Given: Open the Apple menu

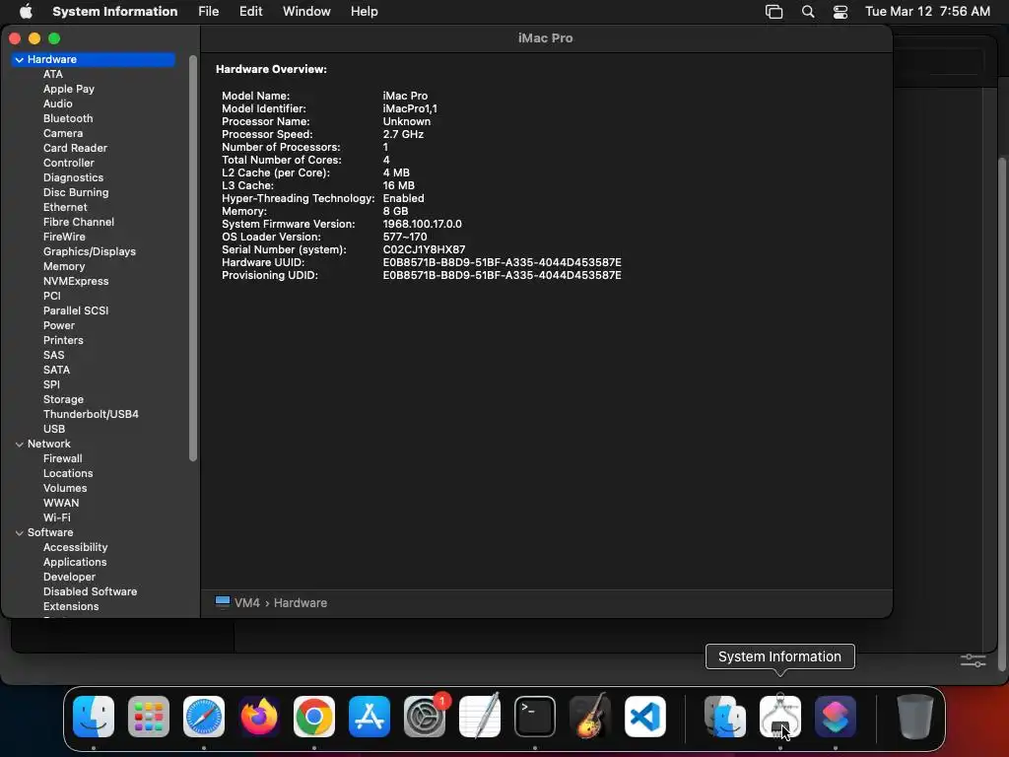Looking at the screenshot, I should click(26, 11).
